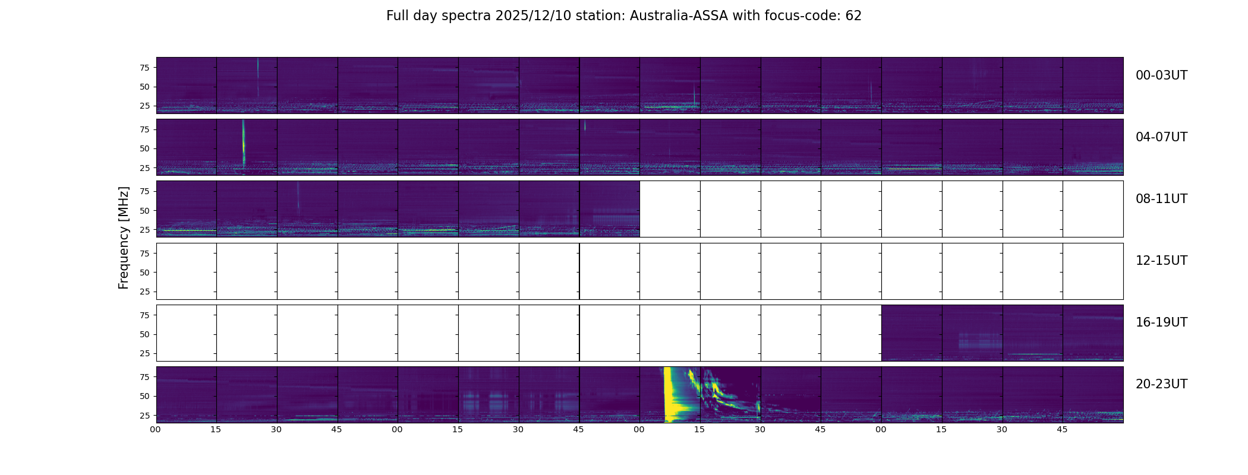Click the first 15 tick on time axis
Image resolution: width=1248 pixels, height=475 pixels.
pos(216,429)
